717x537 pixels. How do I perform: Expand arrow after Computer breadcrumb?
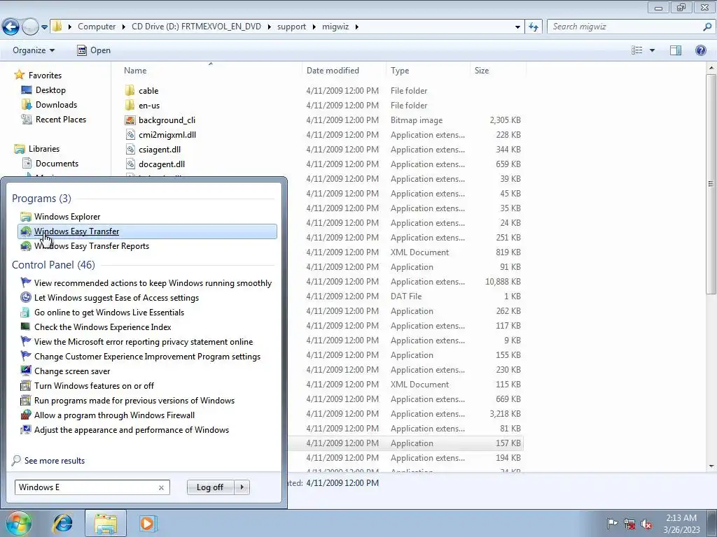pos(123,27)
